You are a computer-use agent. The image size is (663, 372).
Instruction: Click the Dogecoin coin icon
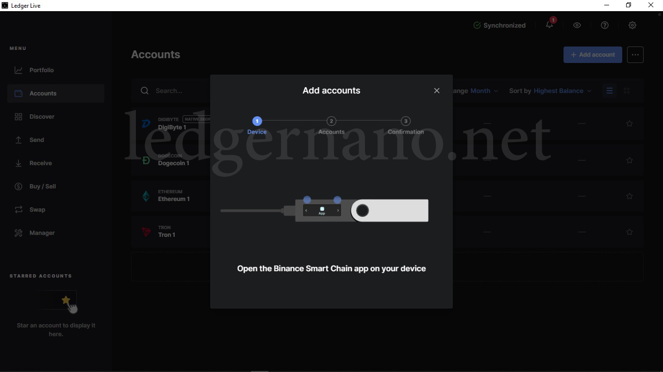click(146, 160)
